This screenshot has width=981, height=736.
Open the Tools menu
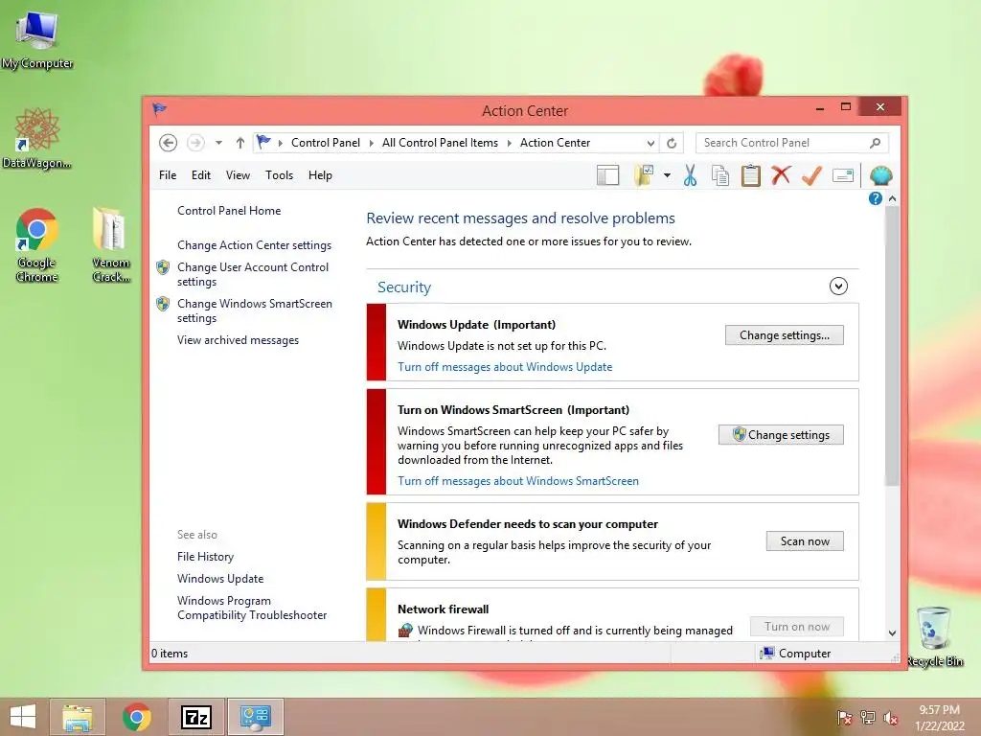279,175
